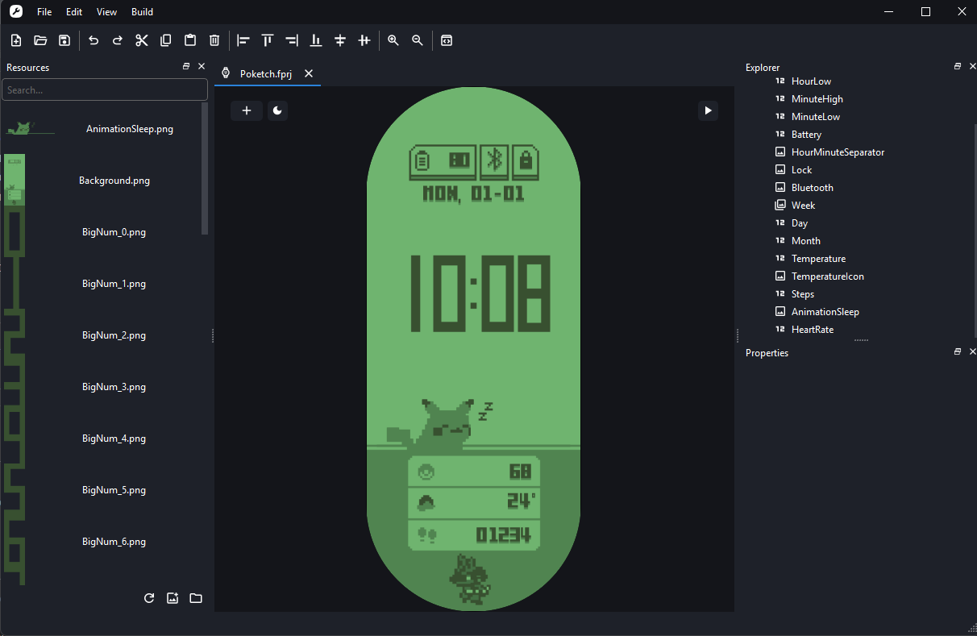Float the Resources panel

186,67
